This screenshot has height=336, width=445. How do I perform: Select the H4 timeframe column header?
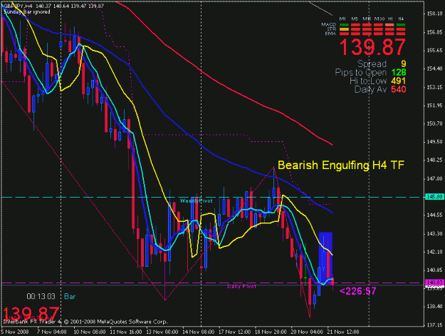tap(401, 19)
